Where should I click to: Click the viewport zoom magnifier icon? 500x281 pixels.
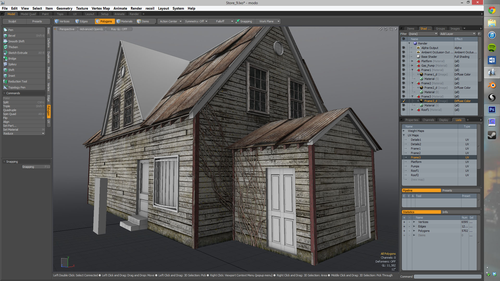391,29
